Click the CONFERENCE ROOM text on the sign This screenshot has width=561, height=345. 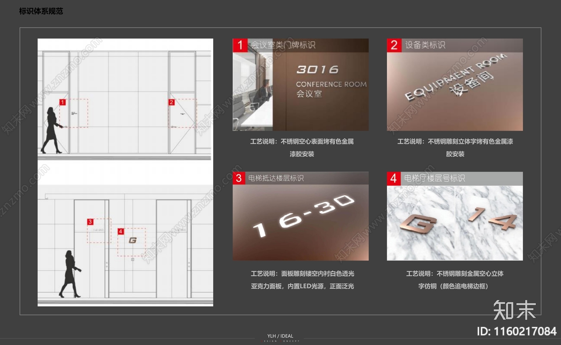[331, 84]
